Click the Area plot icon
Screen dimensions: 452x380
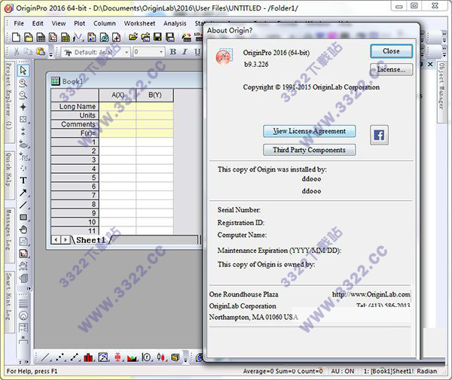132,357
